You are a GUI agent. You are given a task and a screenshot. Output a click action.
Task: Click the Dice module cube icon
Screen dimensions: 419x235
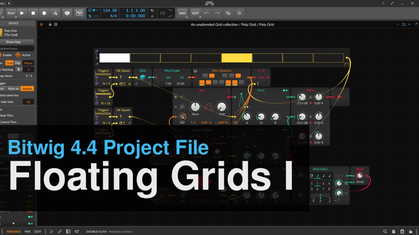point(143,77)
